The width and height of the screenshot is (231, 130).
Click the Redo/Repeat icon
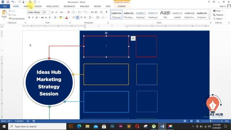click(x=19, y=2)
